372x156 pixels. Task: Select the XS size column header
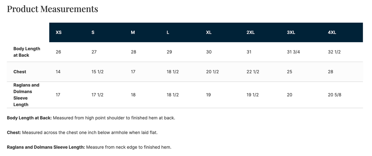pyautogui.click(x=58, y=33)
